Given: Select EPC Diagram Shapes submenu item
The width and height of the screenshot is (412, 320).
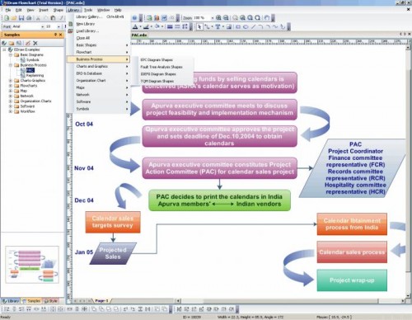Looking at the screenshot, I should 157,59.
